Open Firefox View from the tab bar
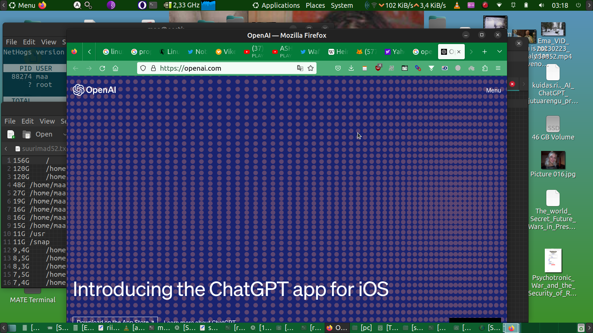Image resolution: width=593 pixels, height=333 pixels. 74,52
